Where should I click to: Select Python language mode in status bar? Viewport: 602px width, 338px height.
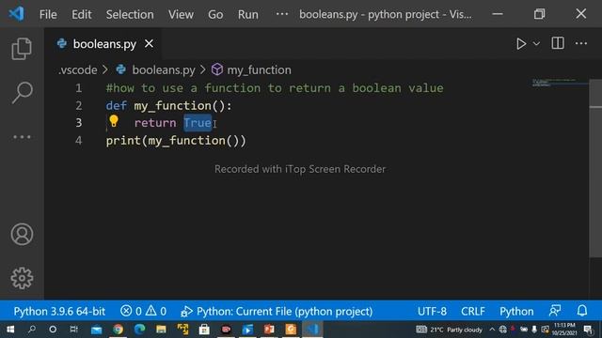tap(516, 311)
